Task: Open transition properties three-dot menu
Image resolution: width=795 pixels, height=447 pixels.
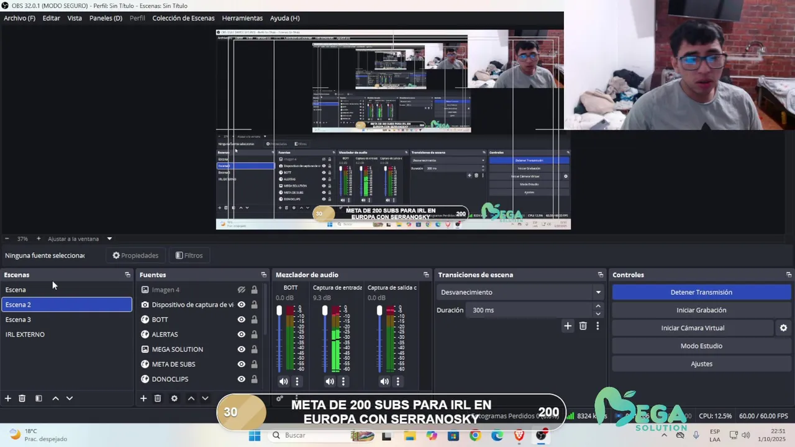Action: pos(597,326)
